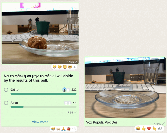Click the crying face reaction under cookie photo
Viewport: 167px width, 133px height.
(70, 67)
